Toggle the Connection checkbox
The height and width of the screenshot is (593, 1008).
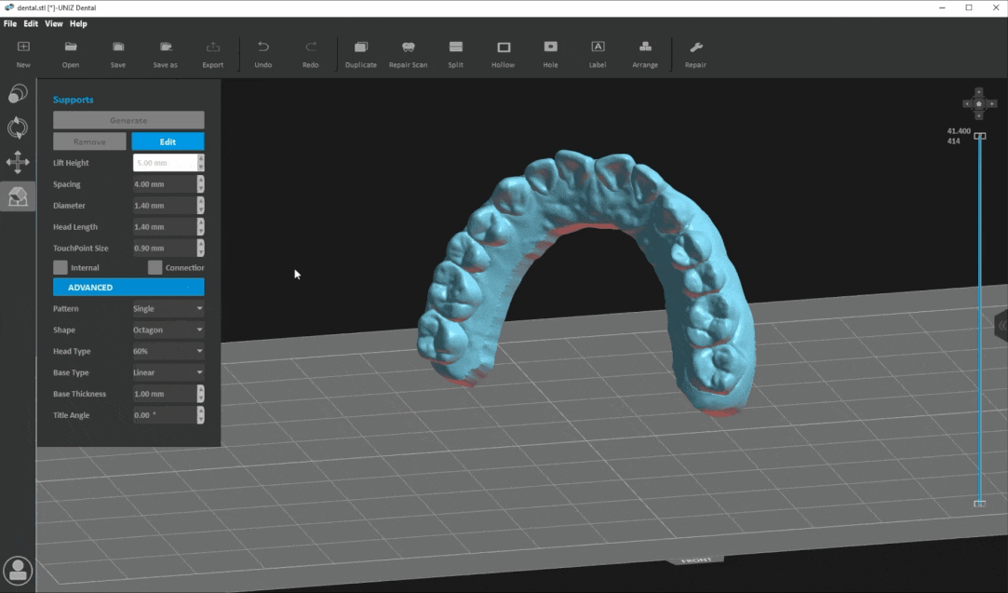pyautogui.click(x=155, y=268)
